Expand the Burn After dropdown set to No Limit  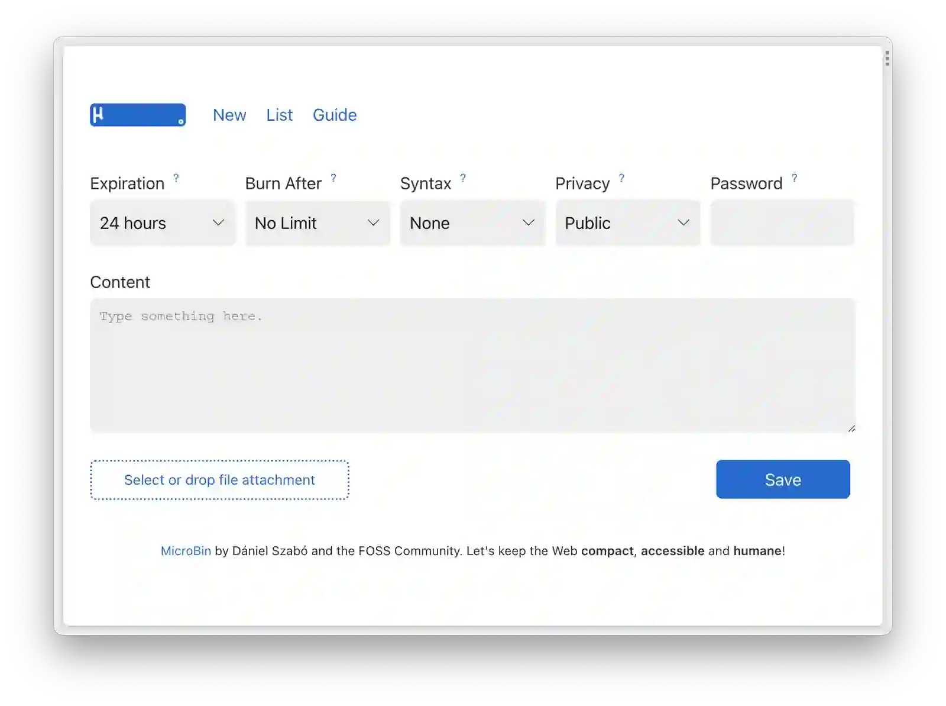click(x=318, y=223)
